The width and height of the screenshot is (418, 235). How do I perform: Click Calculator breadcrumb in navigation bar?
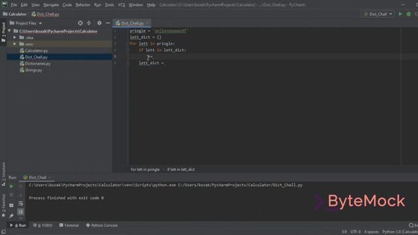click(x=14, y=14)
